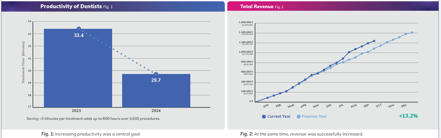
Task: Select the 2024 bar in chart
Action: (x=156, y=90)
